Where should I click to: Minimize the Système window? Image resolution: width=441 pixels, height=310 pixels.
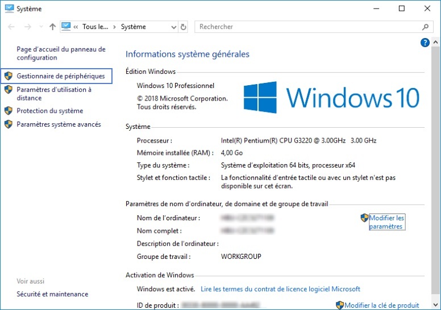pos(376,9)
